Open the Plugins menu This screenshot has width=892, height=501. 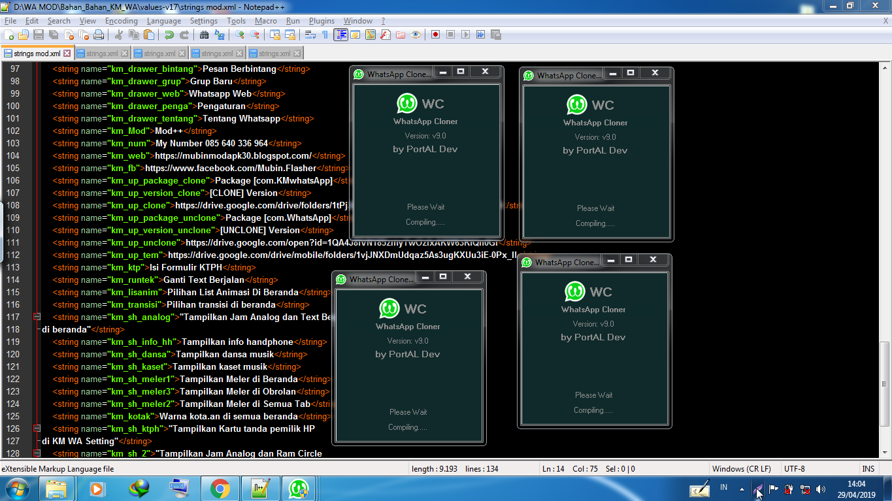(x=322, y=21)
